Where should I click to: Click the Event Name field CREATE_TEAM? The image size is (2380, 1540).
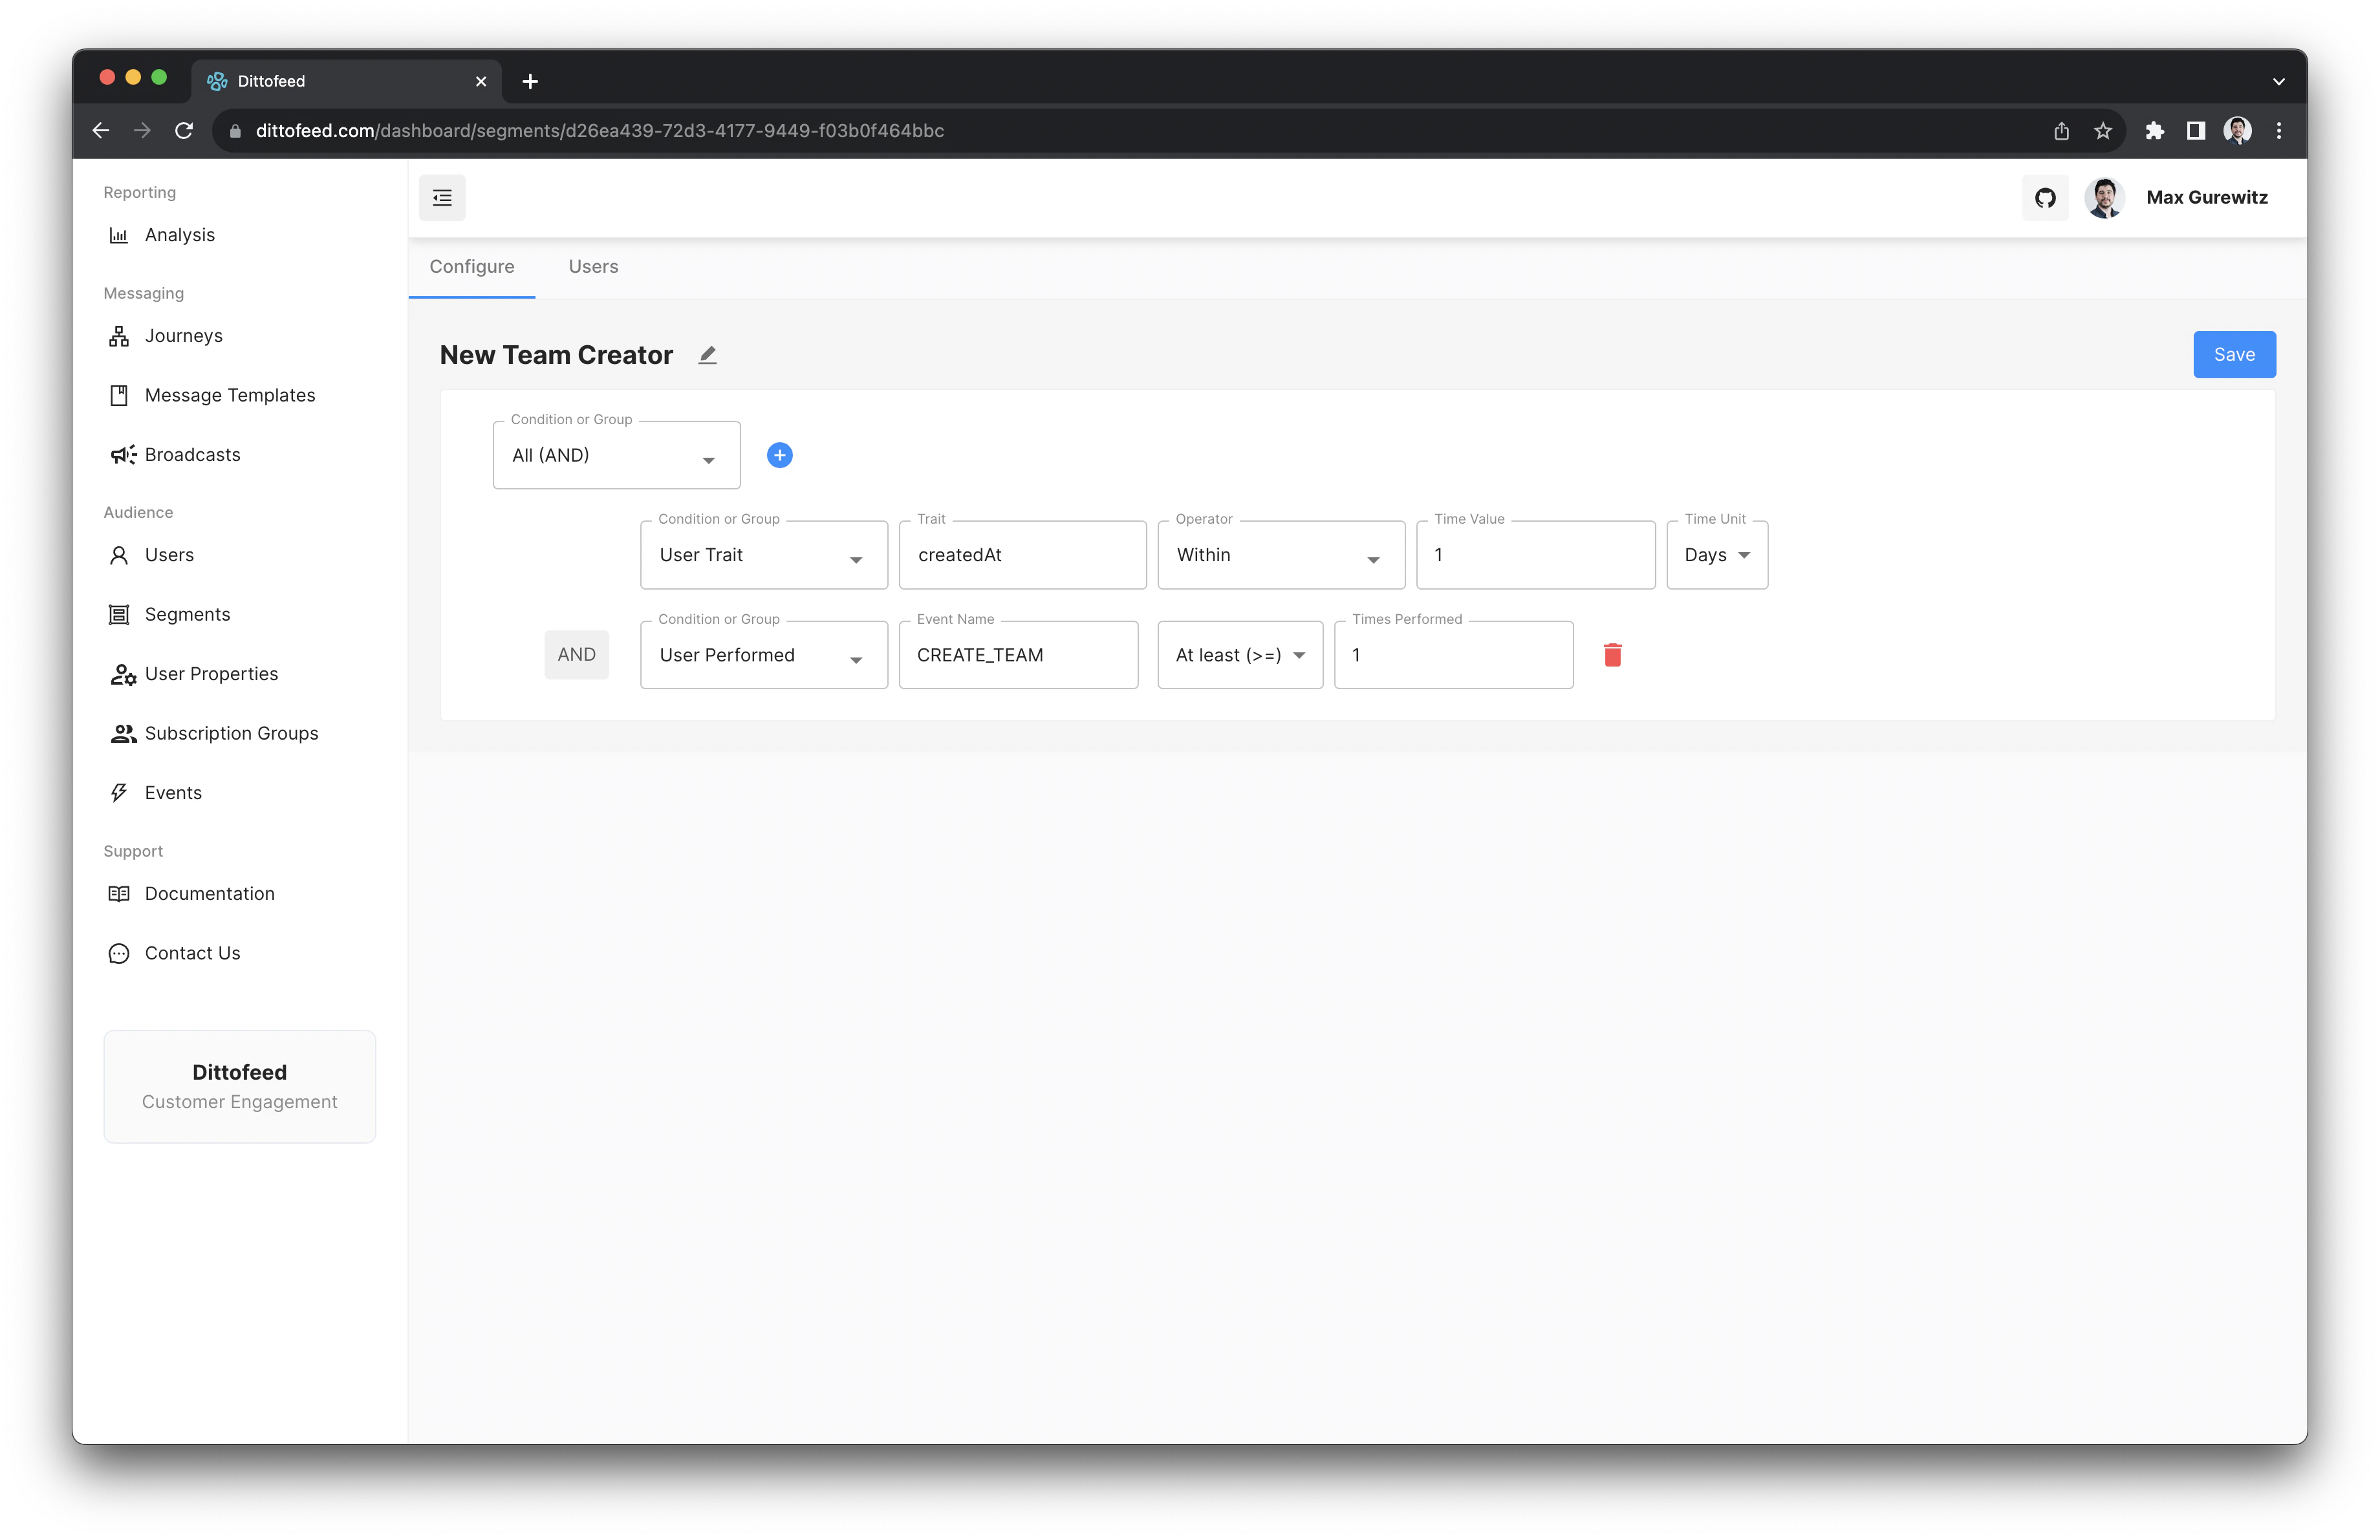1017,656
